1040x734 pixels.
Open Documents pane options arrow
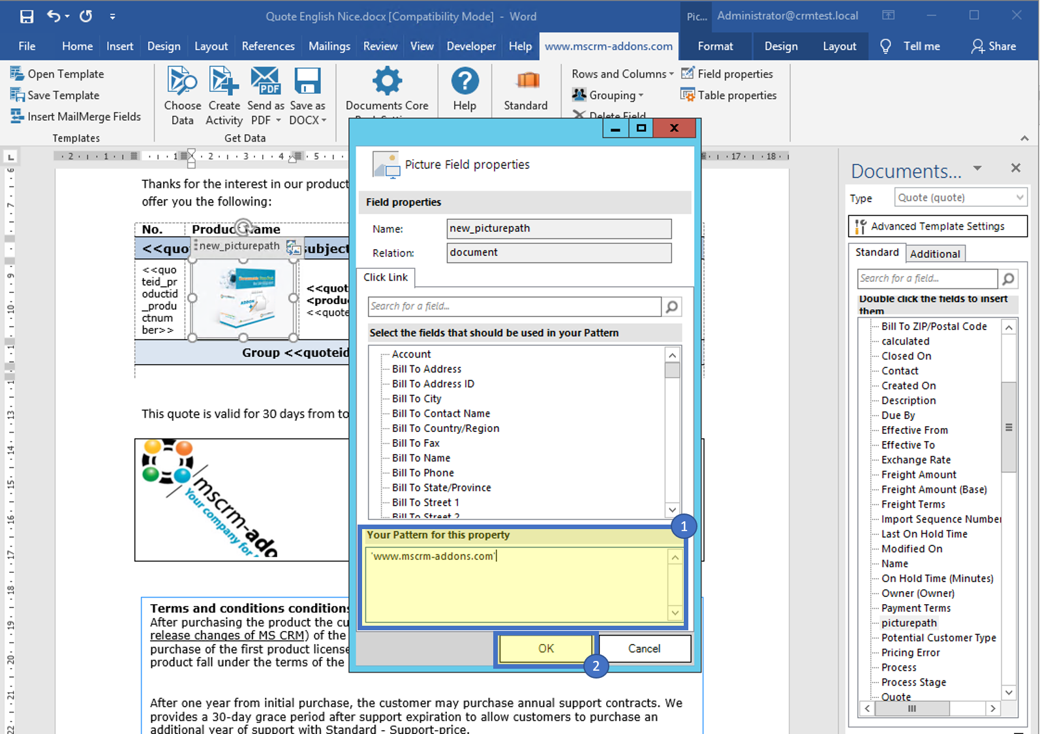pyautogui.click(x=977, y=169)
